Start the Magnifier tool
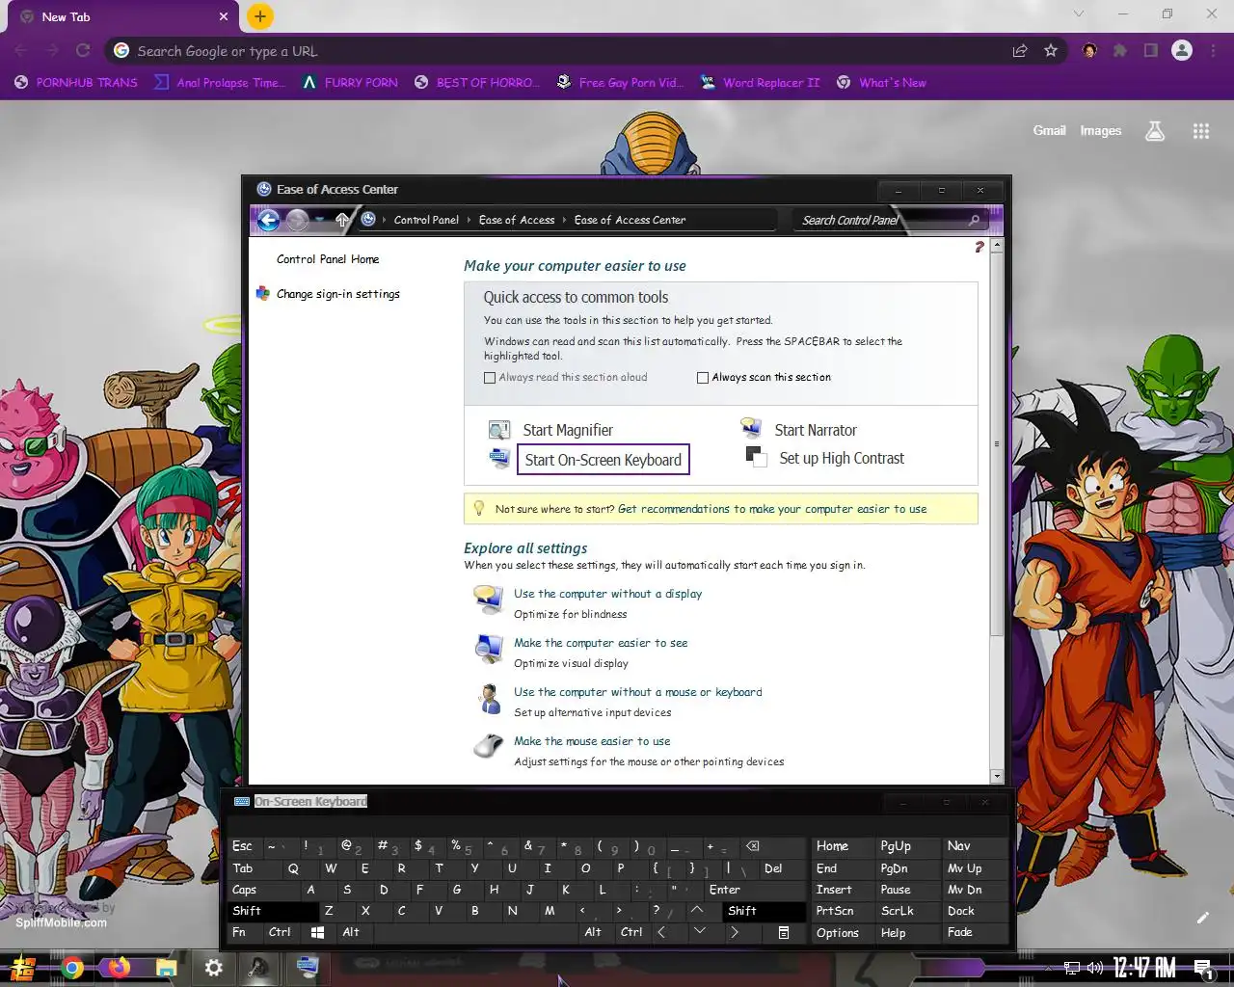This screenshot has height=987, width=1234. [x=567, y=430]
